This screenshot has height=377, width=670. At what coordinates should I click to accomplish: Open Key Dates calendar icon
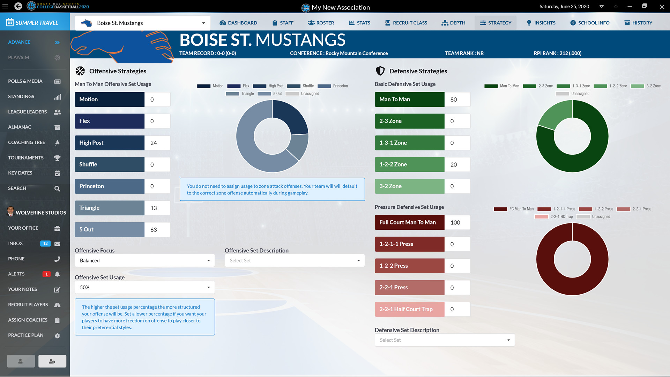pos(57,173)
